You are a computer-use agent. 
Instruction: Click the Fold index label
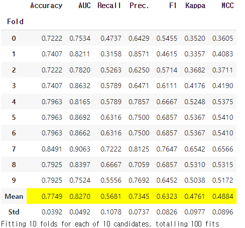pos(15,22)
